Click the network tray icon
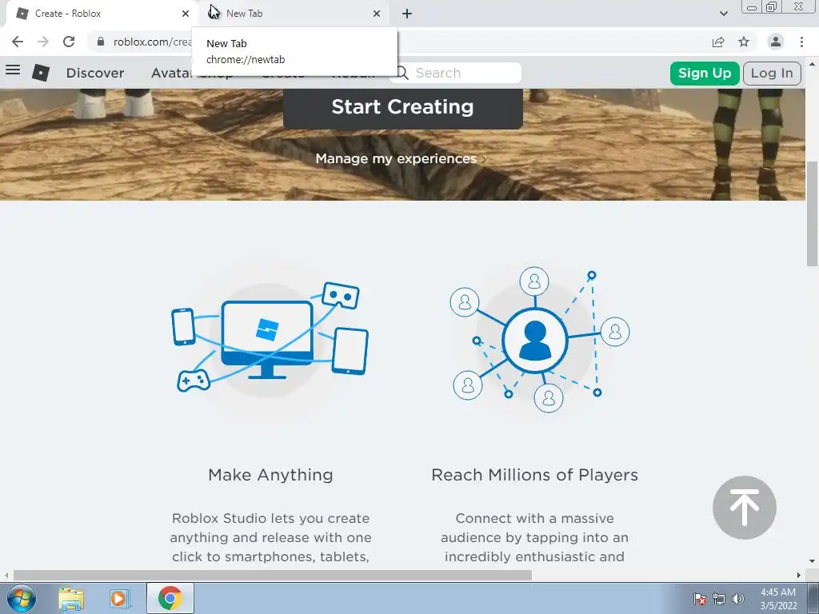Screen dimensions: 819x614 (719, 598)
